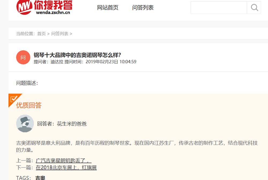This screenshot has width=268, height=180.
Task: Open next article 在2018北京车展上，红旗展
Action: 66,168
